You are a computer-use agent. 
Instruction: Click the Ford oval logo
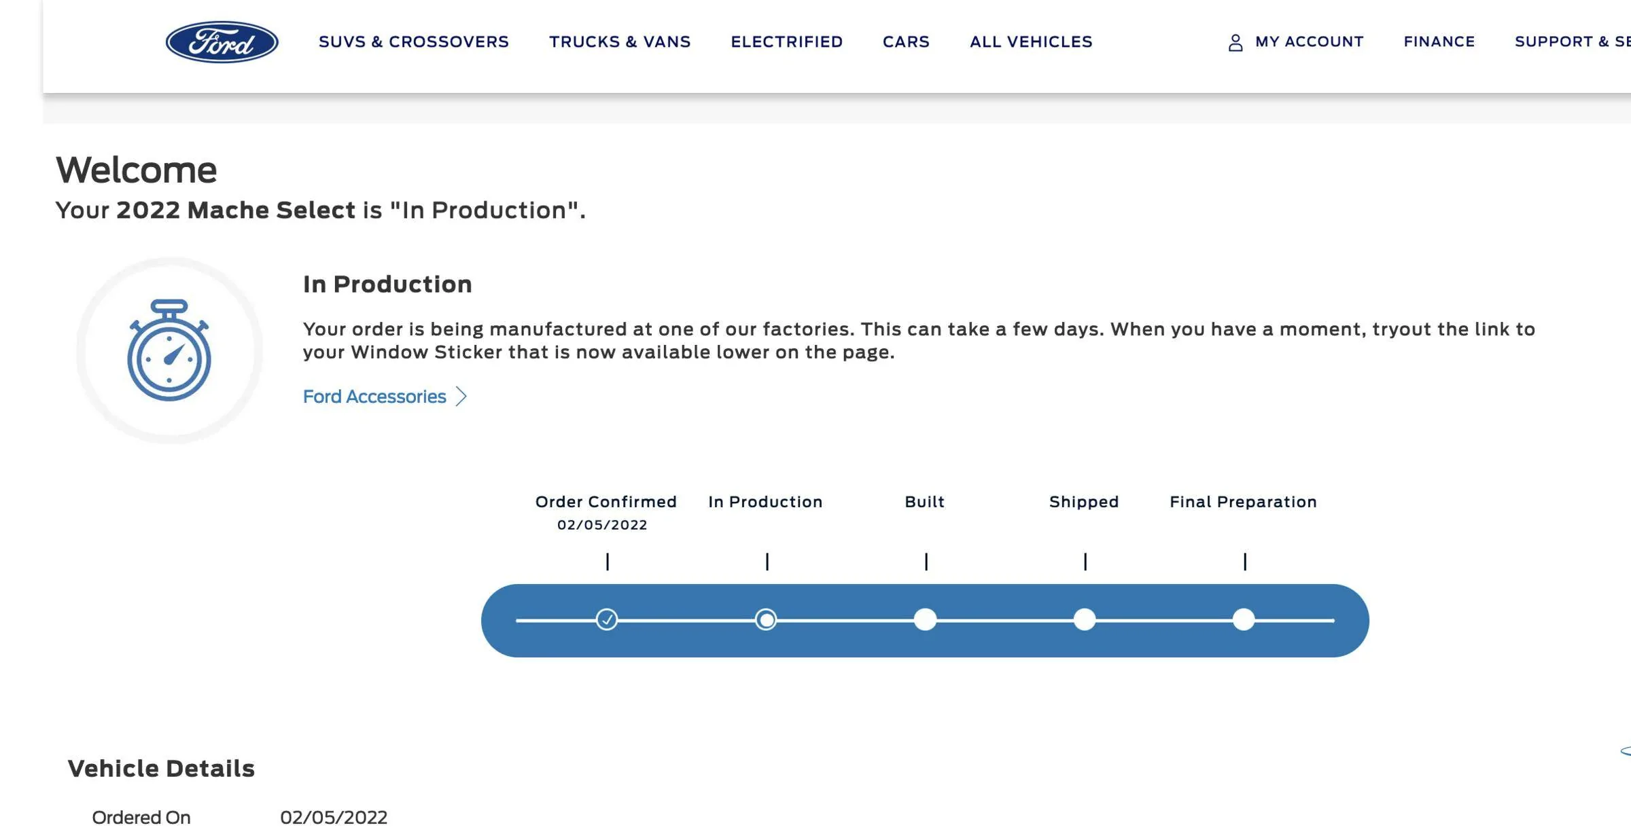222,42
